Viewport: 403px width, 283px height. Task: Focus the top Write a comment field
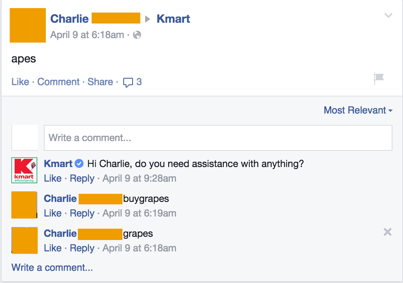tap(218, 138)
